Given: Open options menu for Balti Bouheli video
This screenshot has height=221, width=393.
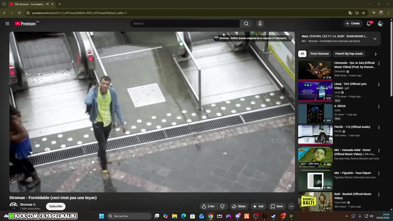Looking at the screenshot, I should (x=379, y=195).
